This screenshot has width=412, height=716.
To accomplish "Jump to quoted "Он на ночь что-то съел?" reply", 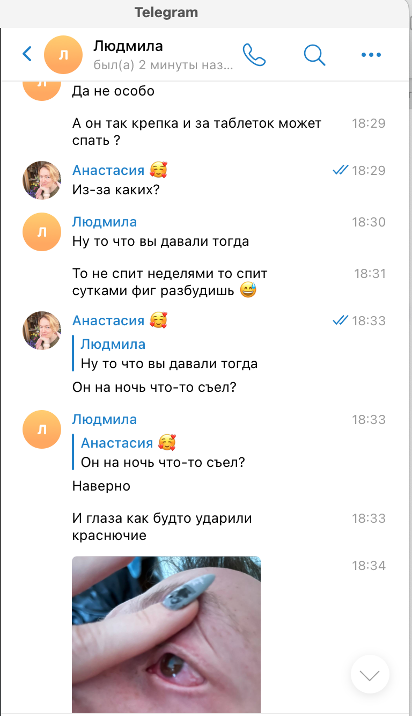I will tap(162, 453).
